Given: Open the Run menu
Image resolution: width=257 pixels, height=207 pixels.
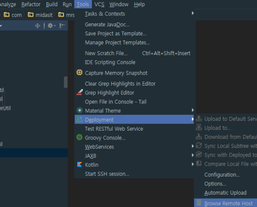Looking at the screenshot, I should tap(67, 4).
